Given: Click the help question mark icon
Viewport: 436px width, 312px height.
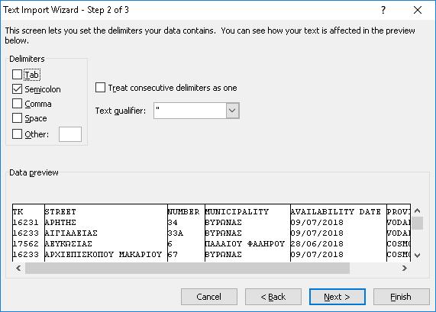Looking at the screenshot, I should tap(383, 10).
